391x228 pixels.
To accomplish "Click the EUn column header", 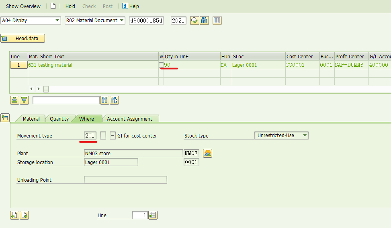I will 226,56.
